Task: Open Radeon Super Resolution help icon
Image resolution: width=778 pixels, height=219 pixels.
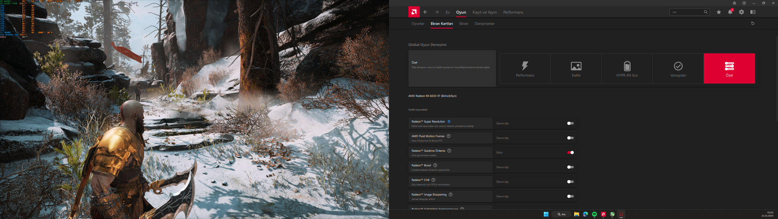Action: pyautogui.click(x=449, y=122)
